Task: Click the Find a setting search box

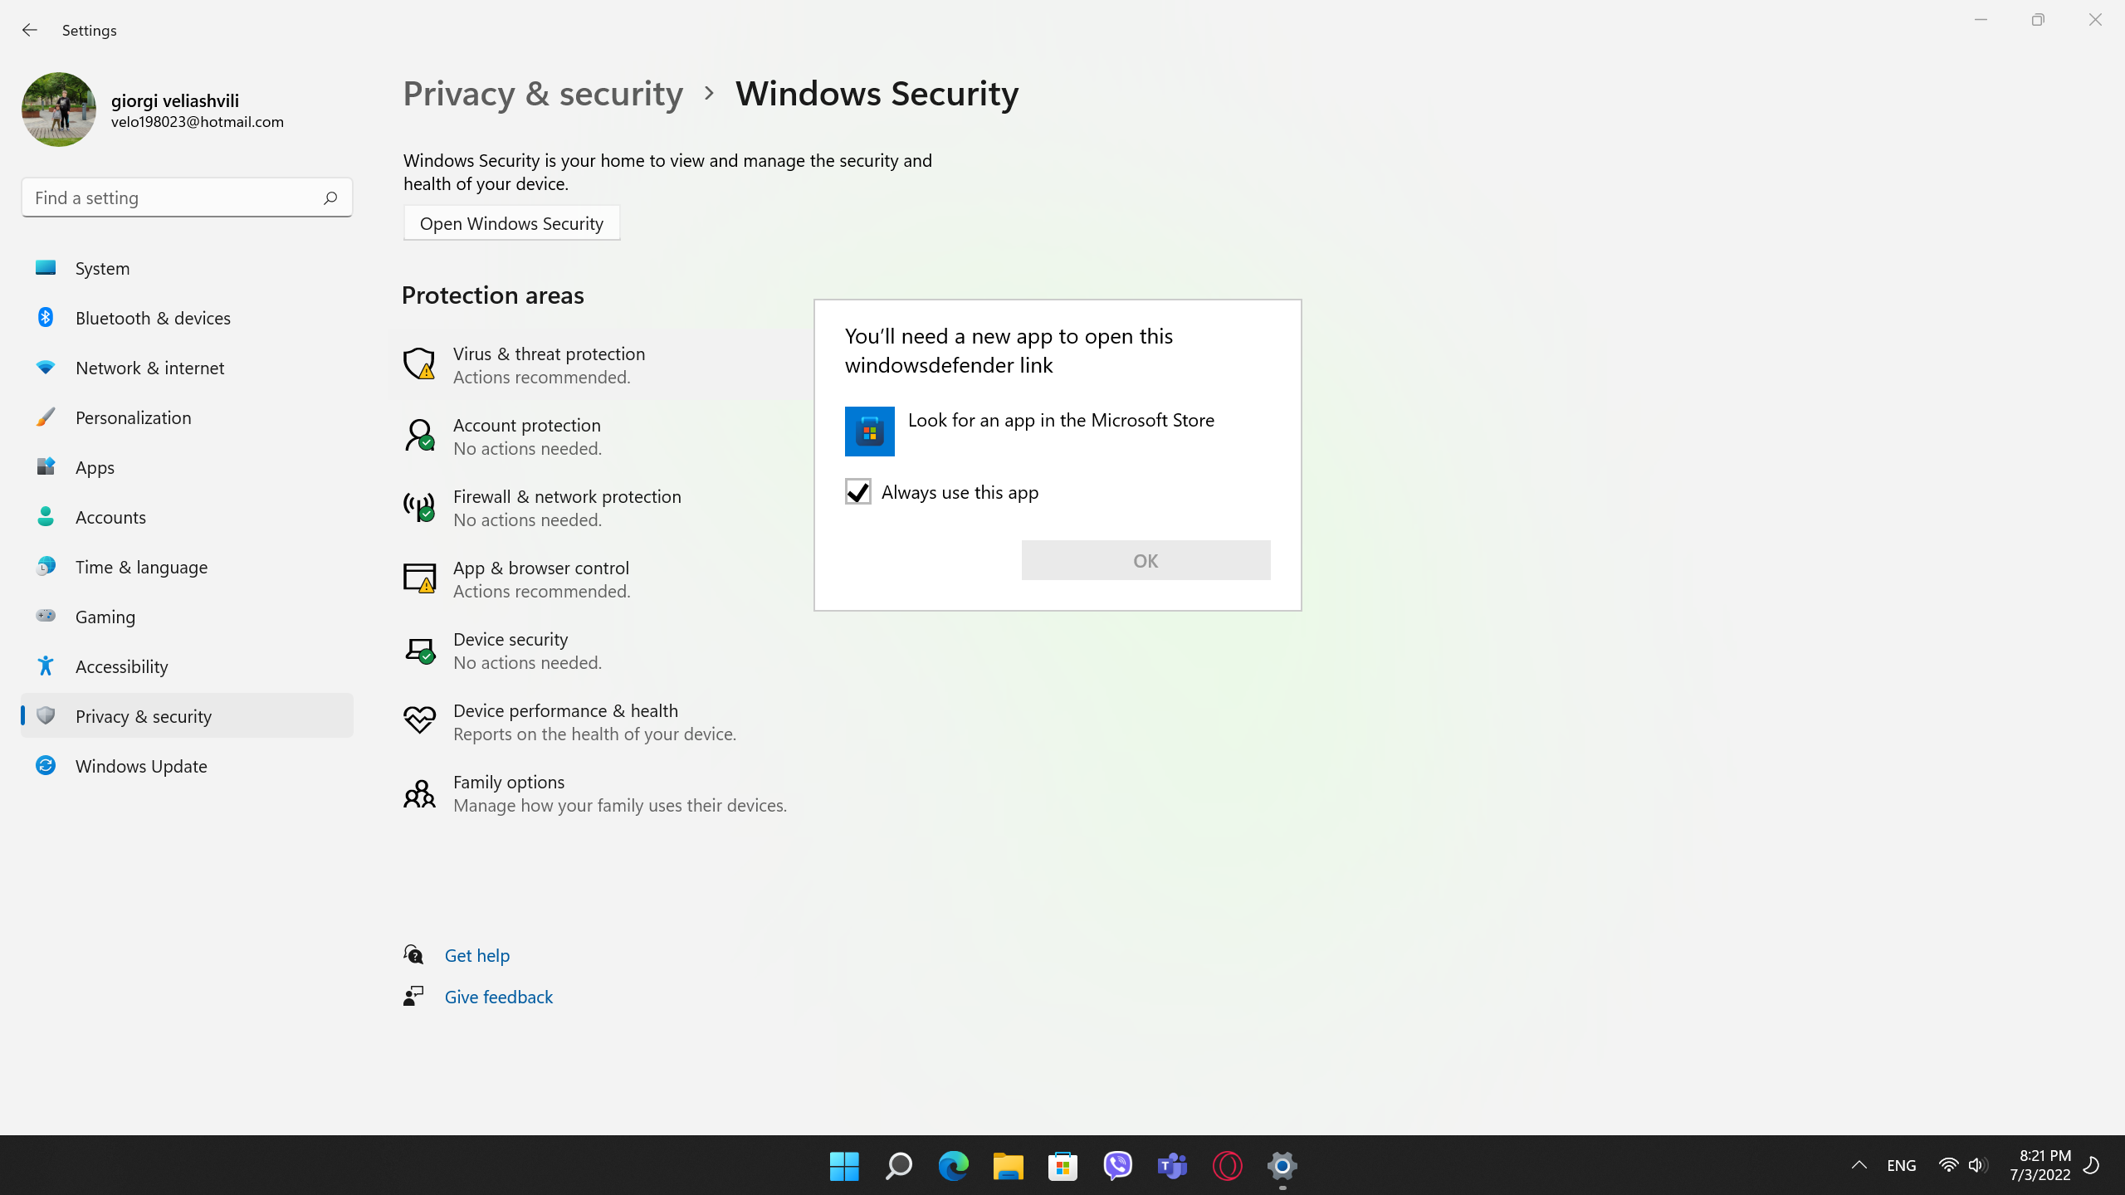Action: (174, 198)
